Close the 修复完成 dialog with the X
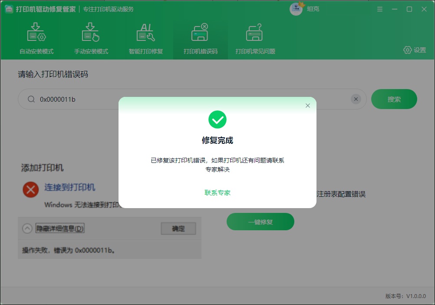 (x=308, y=106)
